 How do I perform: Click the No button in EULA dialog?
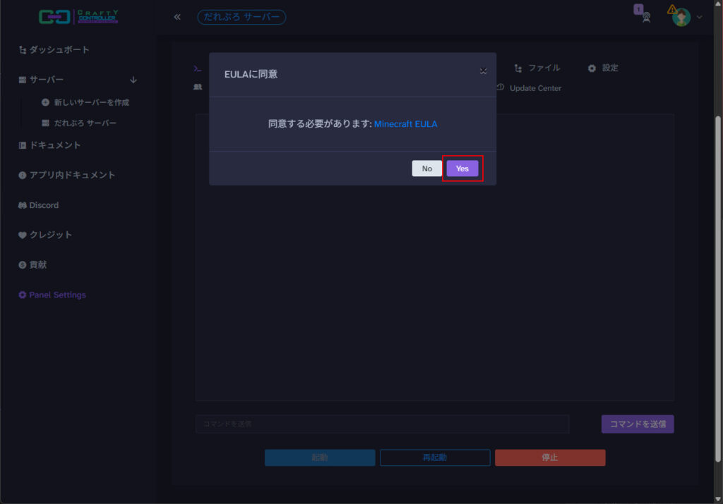[x=426, y=168]
